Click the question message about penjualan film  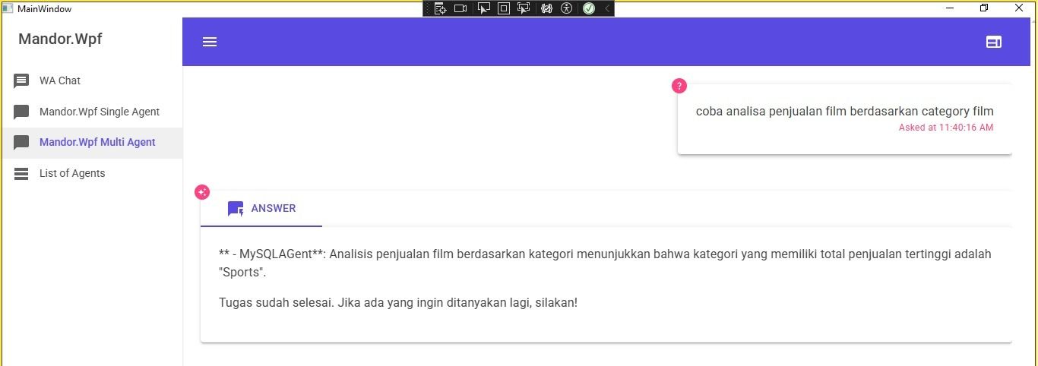pos(844,112)
